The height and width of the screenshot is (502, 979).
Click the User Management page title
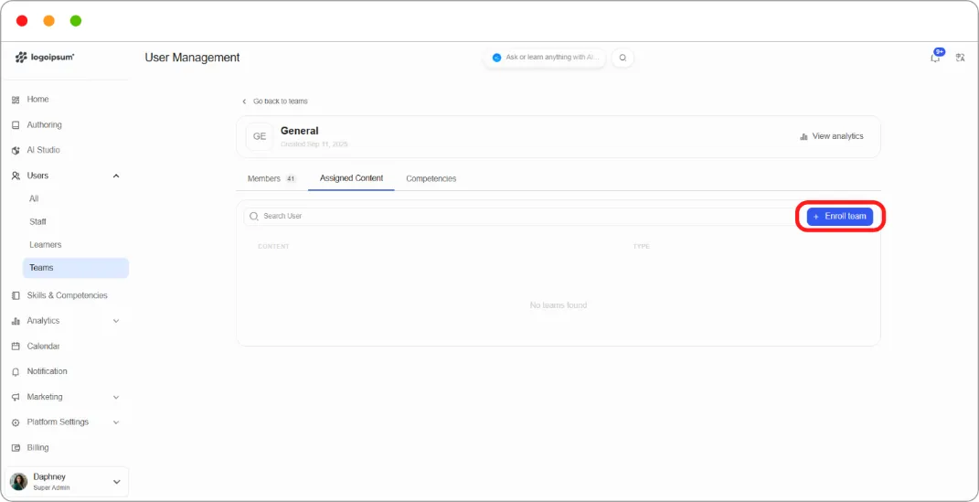point(192,58)
